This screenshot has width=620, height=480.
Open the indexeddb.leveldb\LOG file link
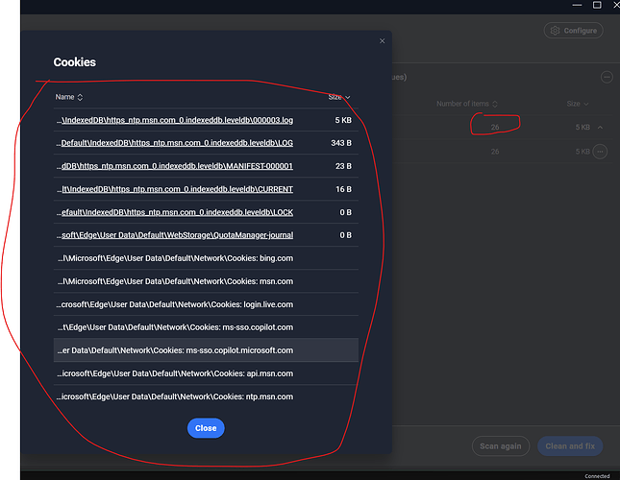(x=175, y=143)
